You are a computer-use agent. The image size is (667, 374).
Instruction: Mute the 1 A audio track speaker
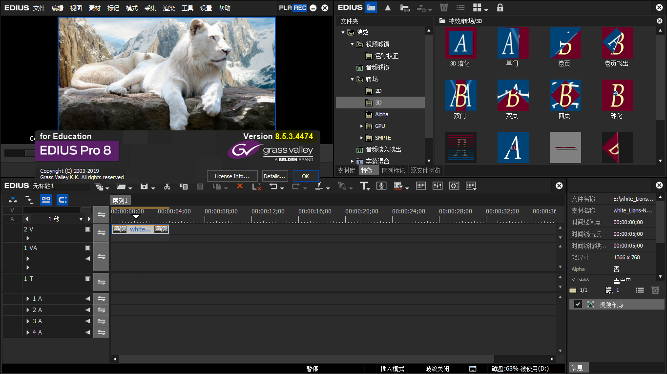pos(88,299)
